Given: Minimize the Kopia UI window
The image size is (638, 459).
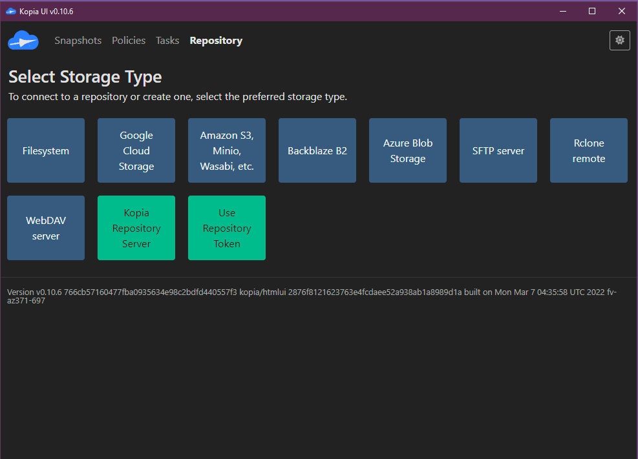Looking at the screenshot, I should [562, 11].
